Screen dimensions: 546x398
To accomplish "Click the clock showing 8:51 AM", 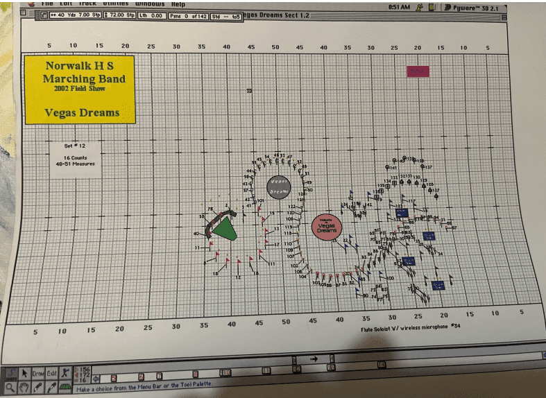I will pyautogui.click(x=400, y=6).
